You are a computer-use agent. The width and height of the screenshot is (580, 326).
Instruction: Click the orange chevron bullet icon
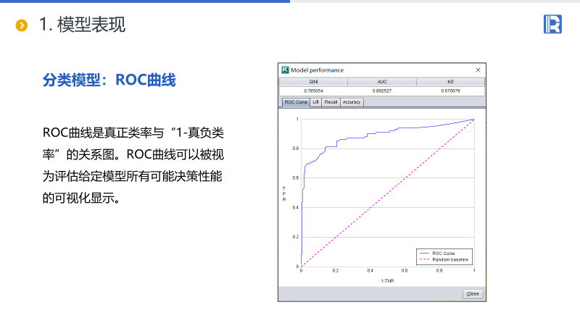[x=22, y=25]
